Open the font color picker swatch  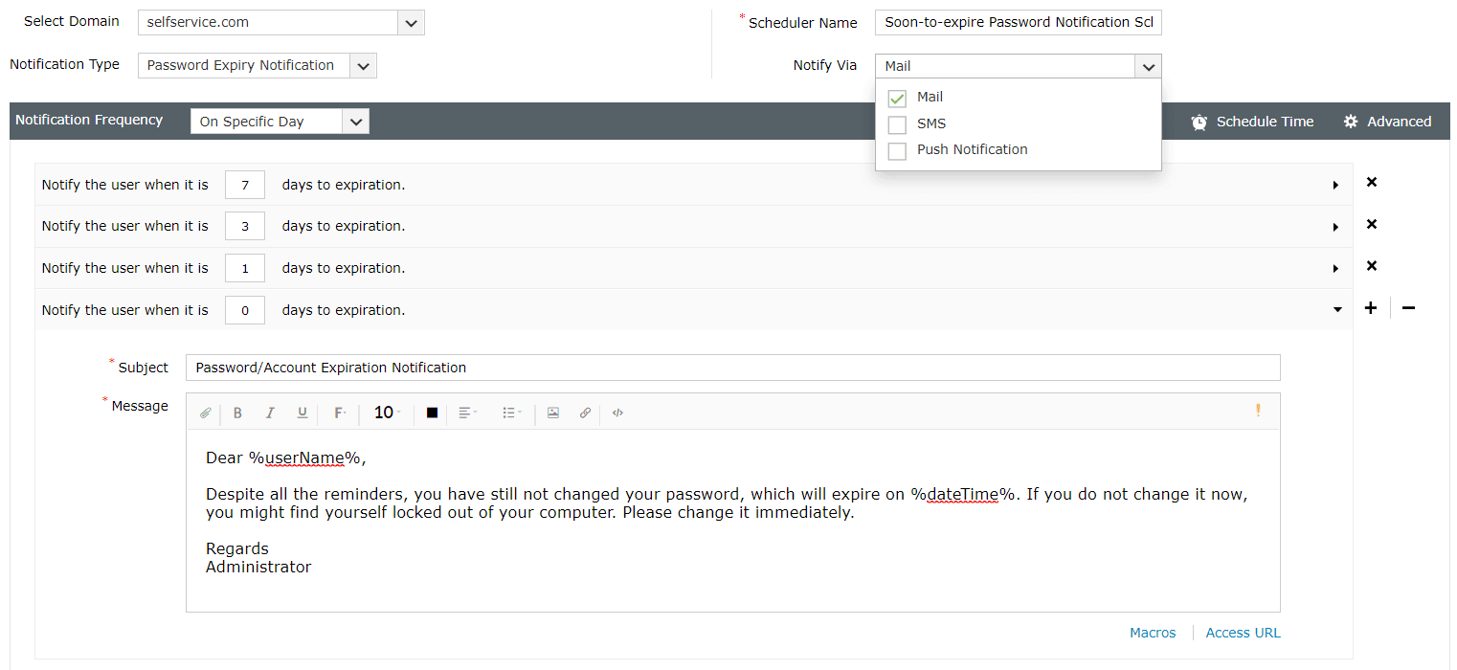[x=431, y=413]
